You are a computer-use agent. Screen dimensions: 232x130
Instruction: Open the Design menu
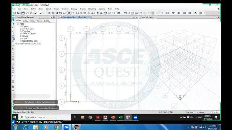(83, 9)
